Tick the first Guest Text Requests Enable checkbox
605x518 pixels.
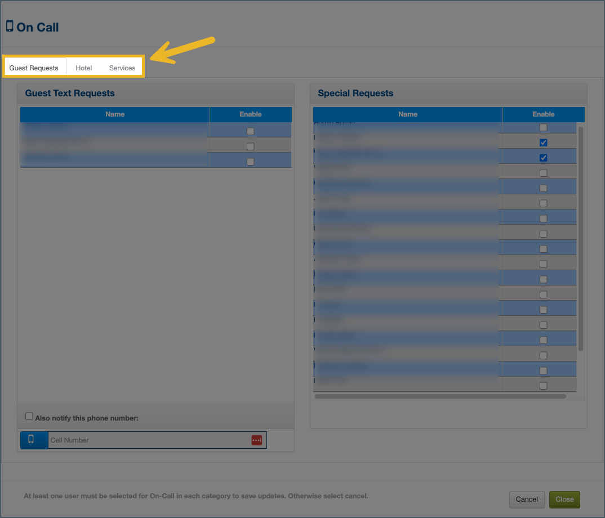tap(251, 131)
